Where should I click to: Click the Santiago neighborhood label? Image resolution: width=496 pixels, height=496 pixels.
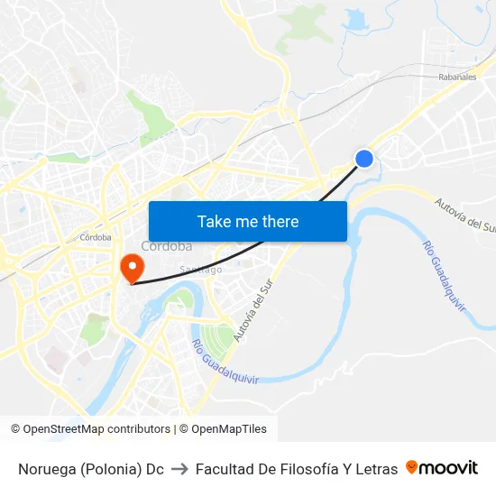point(200,270)
